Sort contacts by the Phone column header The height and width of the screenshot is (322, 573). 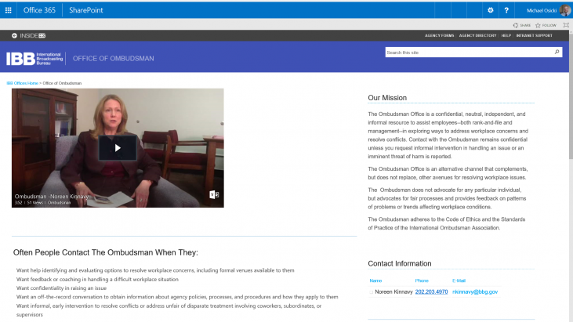pos(422,280)
